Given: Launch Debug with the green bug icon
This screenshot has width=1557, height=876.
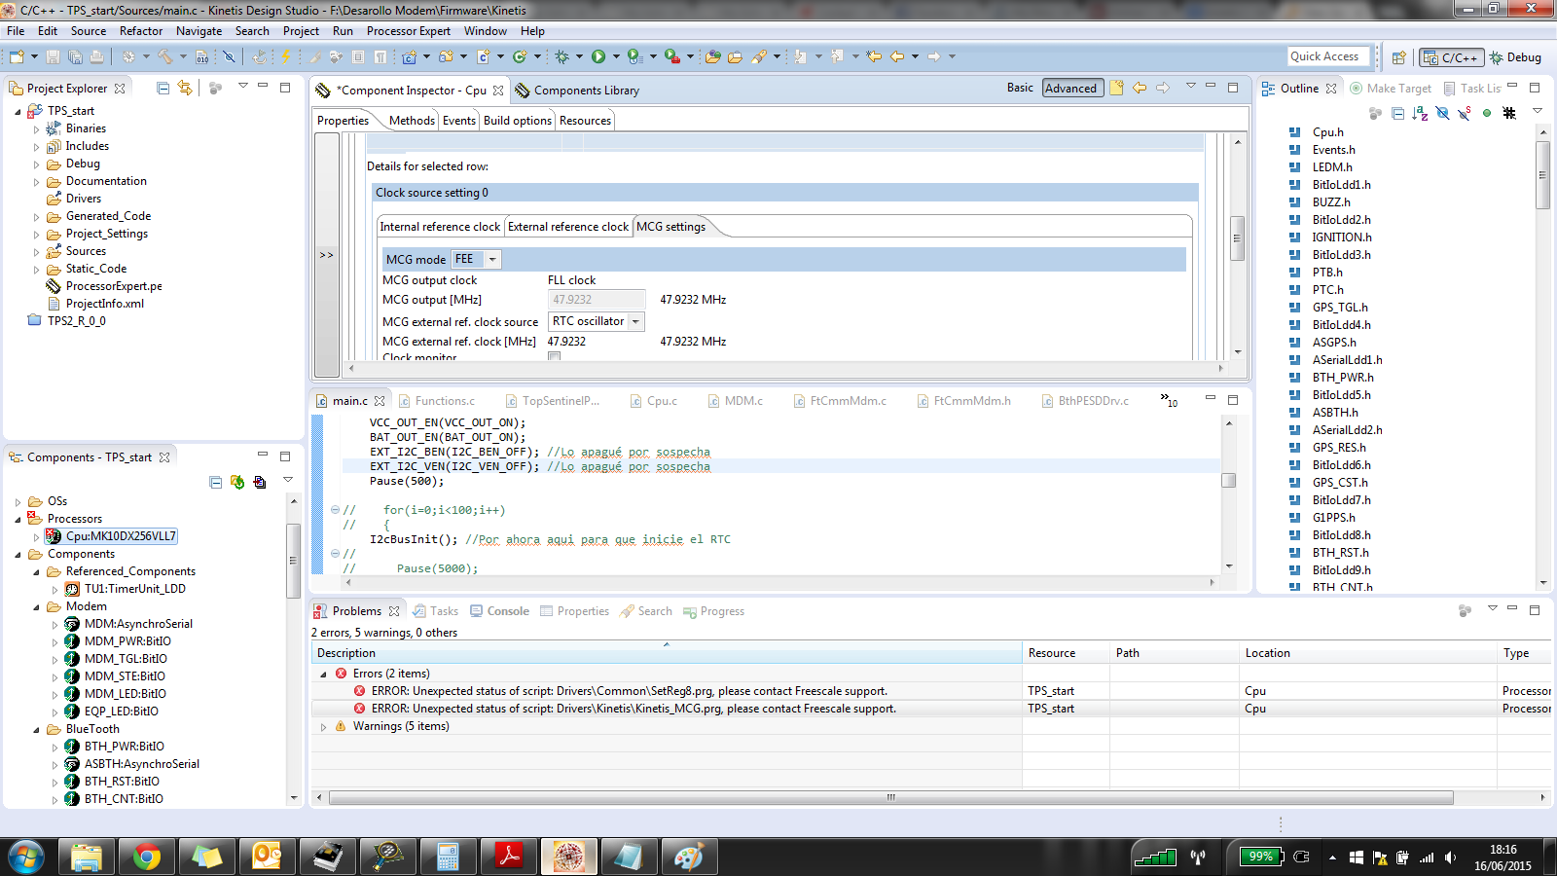Looking at the screenshot, I should [x=561, y=57].
